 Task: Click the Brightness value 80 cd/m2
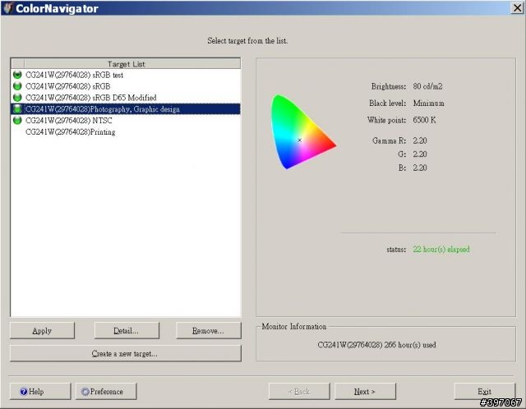tap(427, 86)
